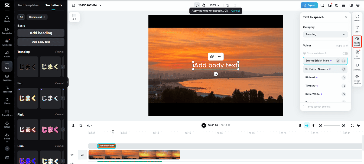
Task: Open Basic text settings in right sidebar
Action: click(357, 29)
